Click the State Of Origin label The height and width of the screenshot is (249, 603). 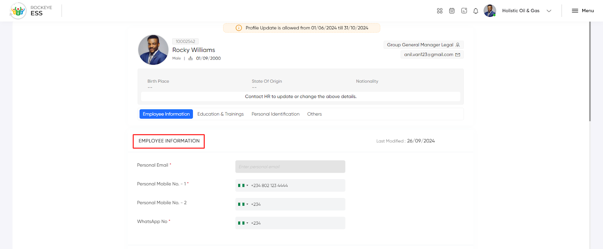click(x=267, y=81)
